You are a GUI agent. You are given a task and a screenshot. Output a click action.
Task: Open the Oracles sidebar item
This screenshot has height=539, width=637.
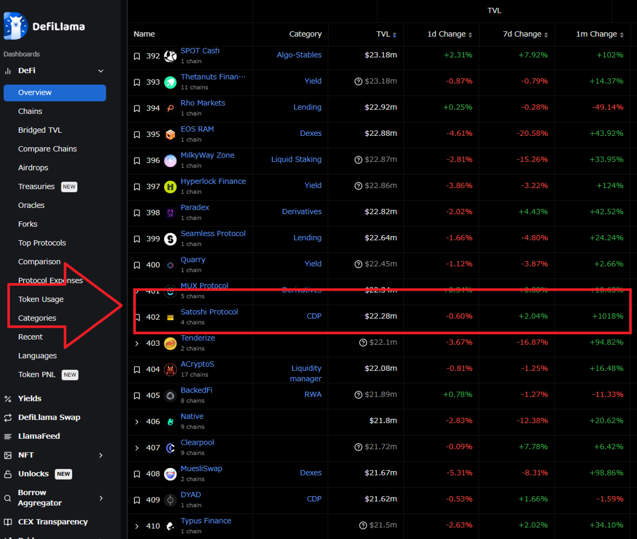(31, 205)
